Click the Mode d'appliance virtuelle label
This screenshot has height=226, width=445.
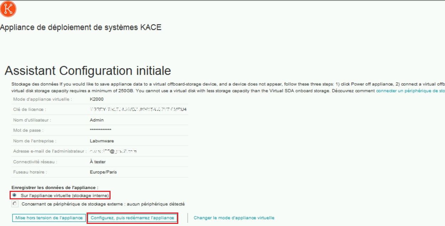tap(42, 99)
